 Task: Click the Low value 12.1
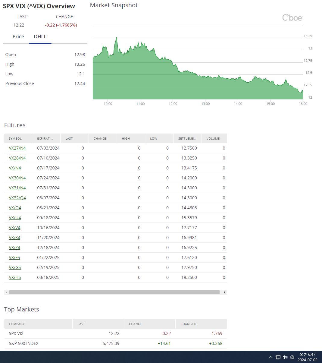(81, 74)
